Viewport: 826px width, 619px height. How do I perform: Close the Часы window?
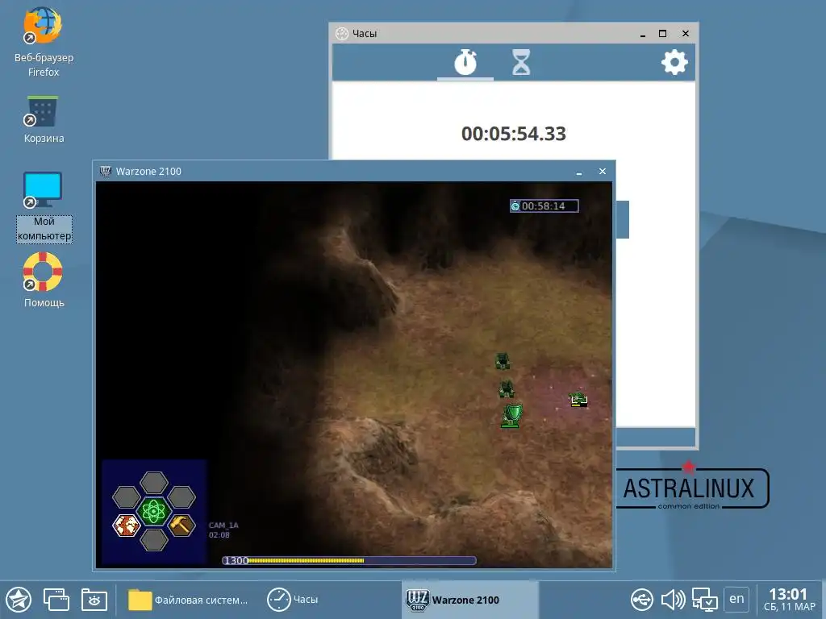tap(686, 33)
